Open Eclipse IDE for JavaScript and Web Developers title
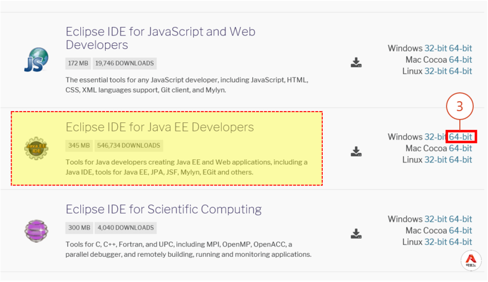 [160, 38]
